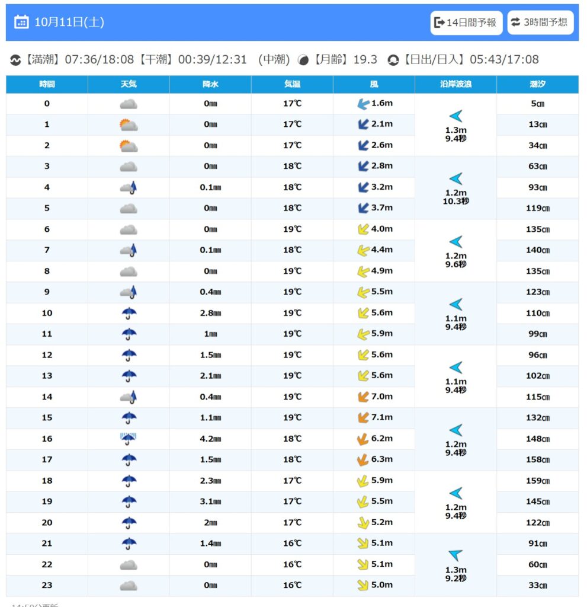Click the cloud with umbrella icon at hour 4
Screen dimensions: 587x607
click(x=129, y=187)
